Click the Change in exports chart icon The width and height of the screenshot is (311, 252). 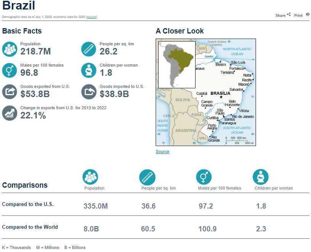(10, 113)
